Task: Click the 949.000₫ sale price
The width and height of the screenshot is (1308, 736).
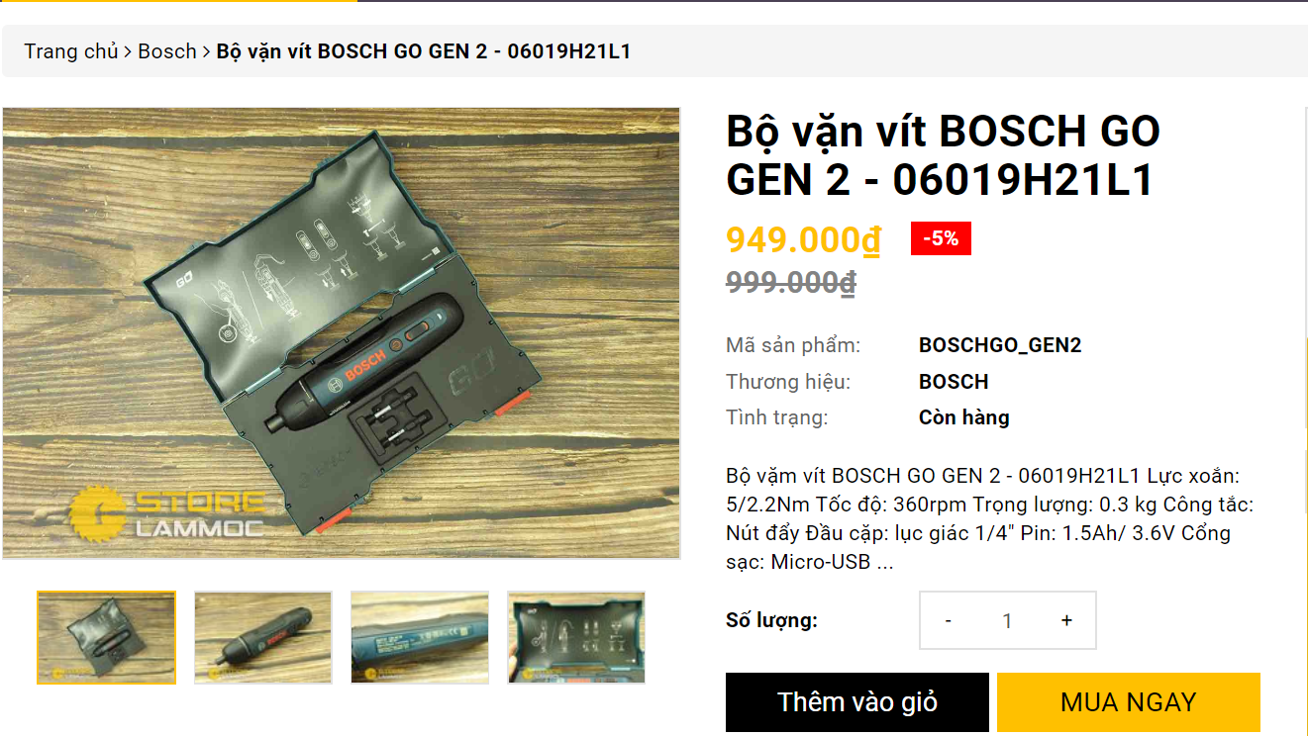Action: (x=803, y=240)
